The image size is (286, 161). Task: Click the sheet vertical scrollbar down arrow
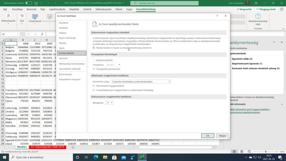pyautogui.click(x=221, y=144)
